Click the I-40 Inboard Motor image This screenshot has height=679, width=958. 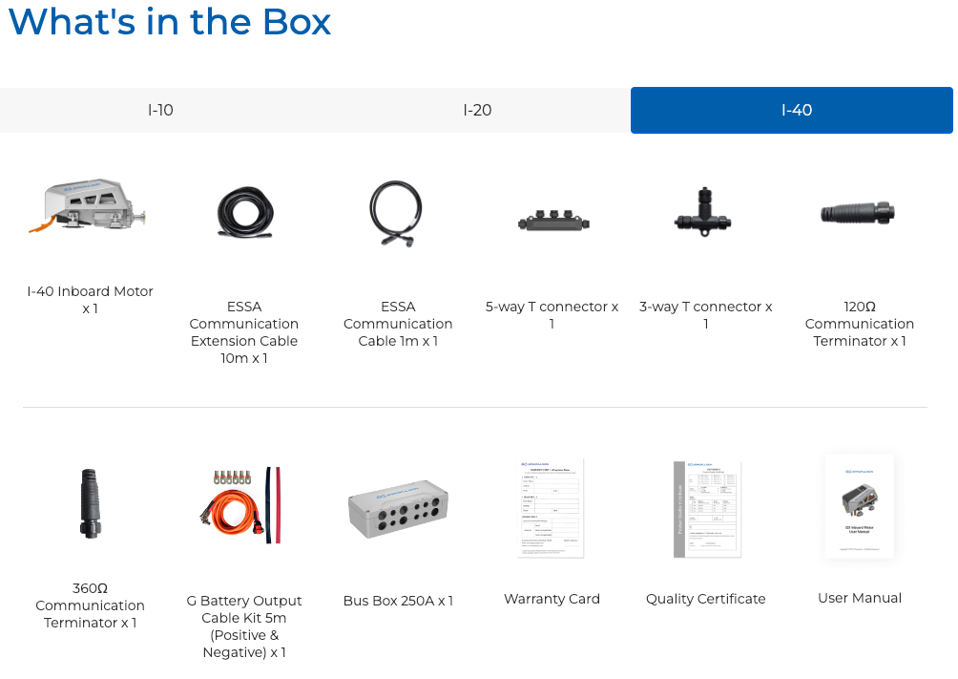click(x=90, y=208)
